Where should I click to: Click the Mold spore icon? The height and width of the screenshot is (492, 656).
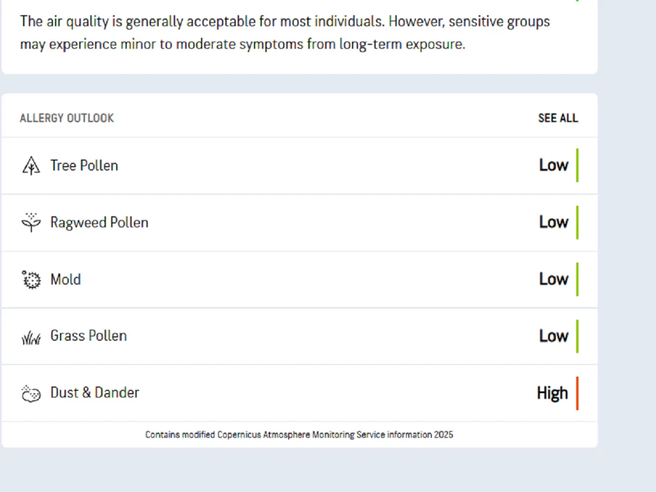coord(31,279)
